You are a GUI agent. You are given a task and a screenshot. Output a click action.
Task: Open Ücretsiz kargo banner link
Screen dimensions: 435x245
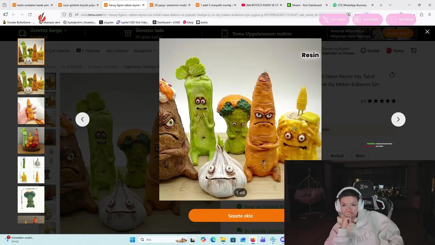pyautogui.click(x=43, y=33)
